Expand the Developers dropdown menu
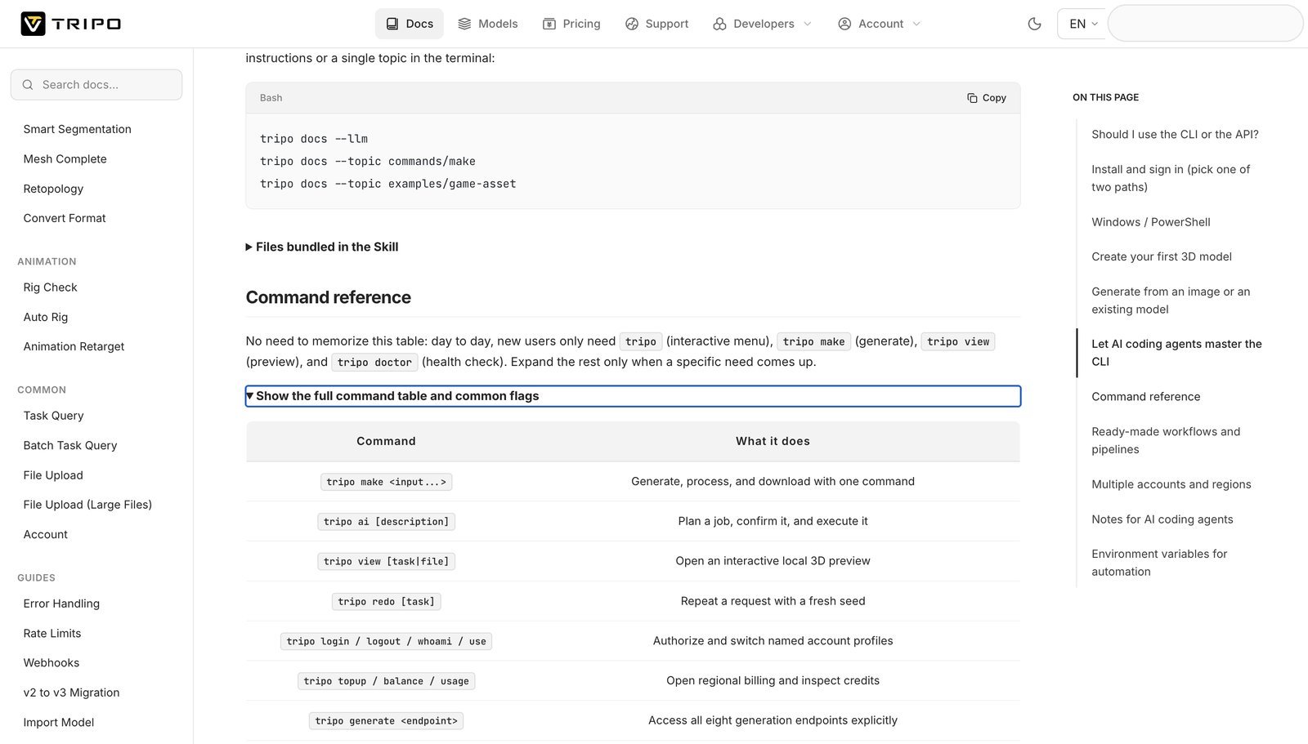Image resolution: width=1308 pixels, height=744 pixels. [762, 24]
